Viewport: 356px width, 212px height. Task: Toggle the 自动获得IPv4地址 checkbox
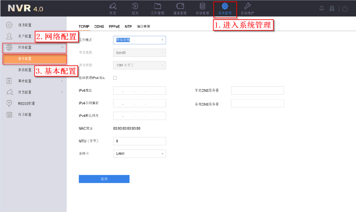pyautogui.click(x=115, y=78)
